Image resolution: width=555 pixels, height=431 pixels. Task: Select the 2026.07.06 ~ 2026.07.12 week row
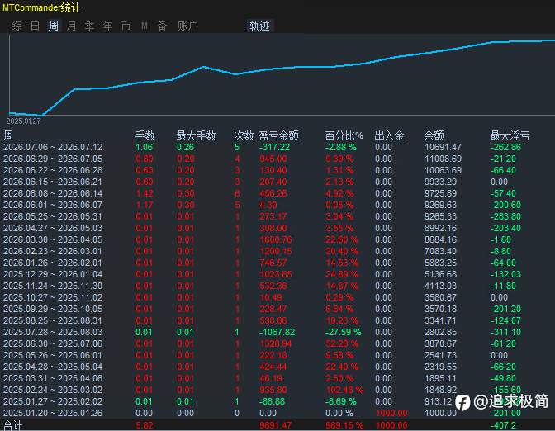pos(277,147)
